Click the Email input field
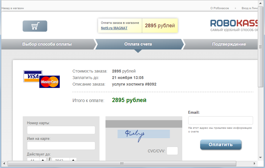 [x=220, y=120]
